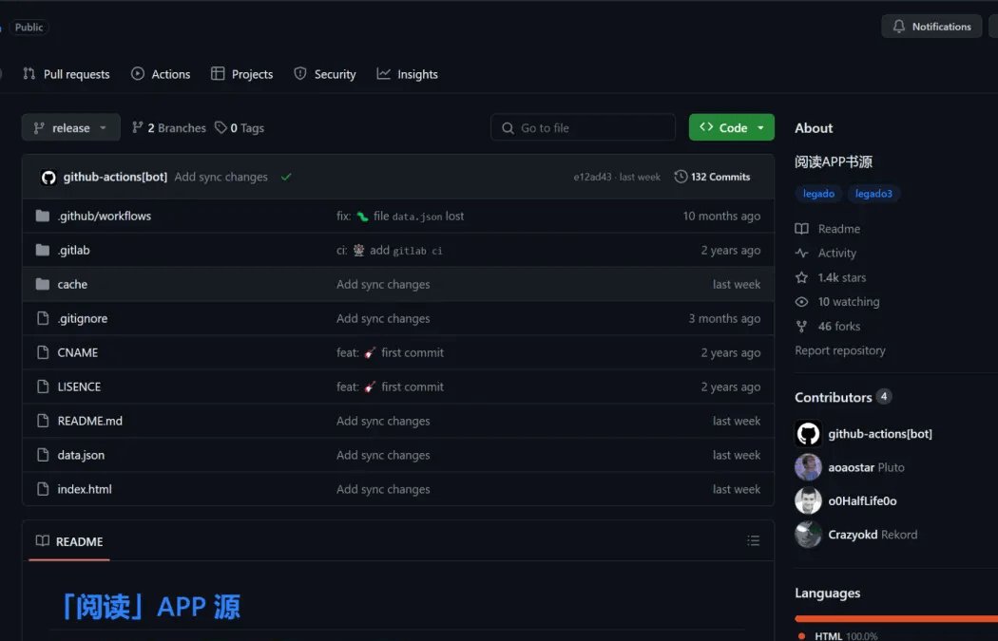Screen dimensions: 998x641
Task: Open the Contributors heading link
Action: (x=843, y=398)
